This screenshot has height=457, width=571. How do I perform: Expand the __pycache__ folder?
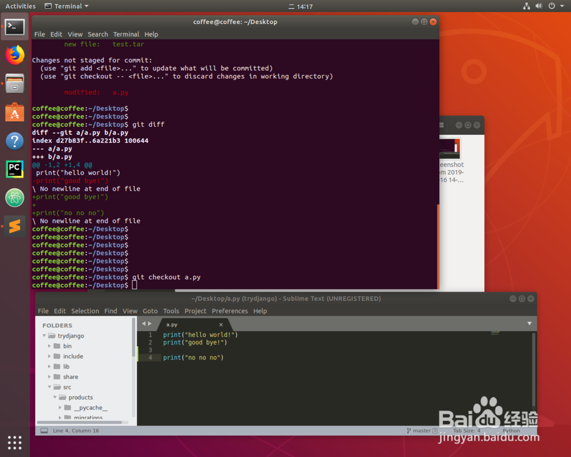pos(60,407)
